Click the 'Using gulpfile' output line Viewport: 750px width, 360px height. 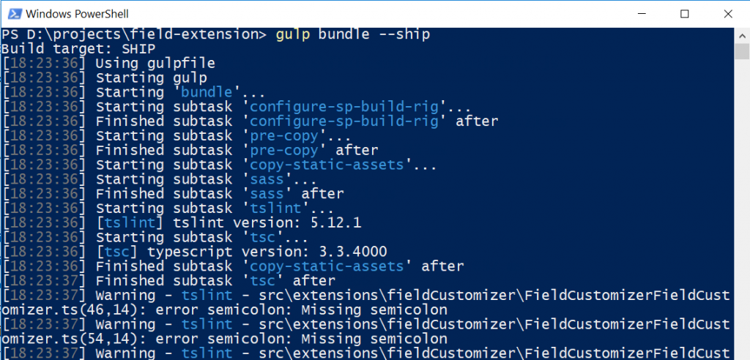coord(155,64)
